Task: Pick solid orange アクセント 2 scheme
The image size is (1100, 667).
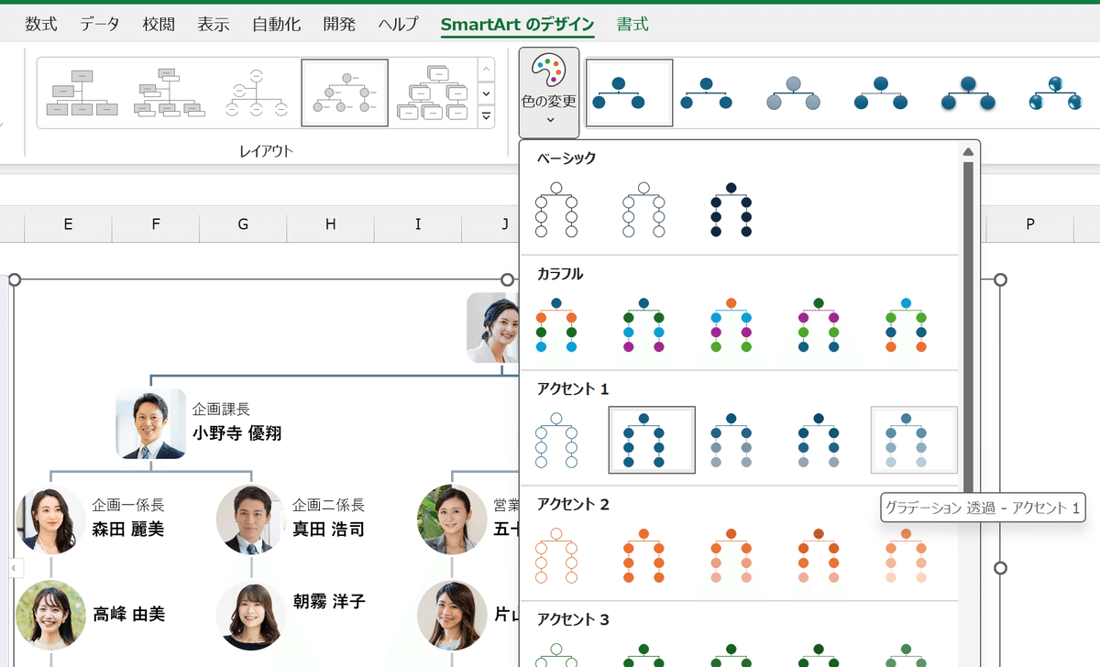Action: tap(643, 556)
